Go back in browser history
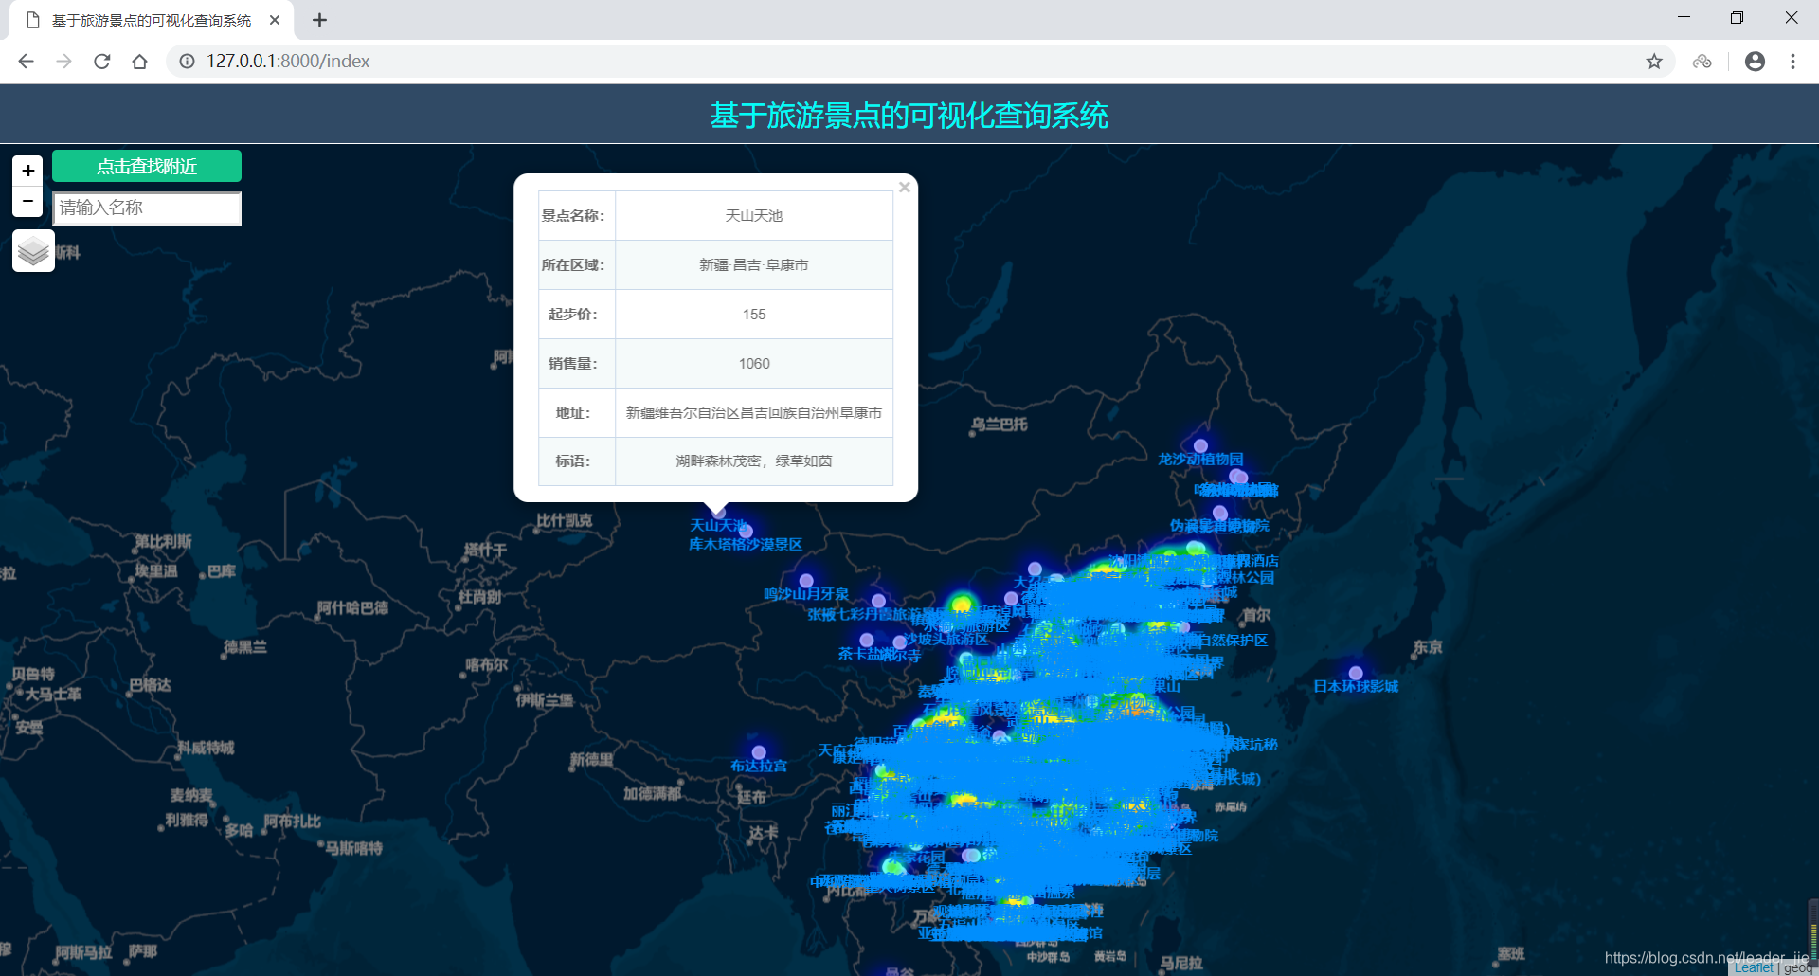The width and height of the screenshot is (1819, 976). [26, 62]
